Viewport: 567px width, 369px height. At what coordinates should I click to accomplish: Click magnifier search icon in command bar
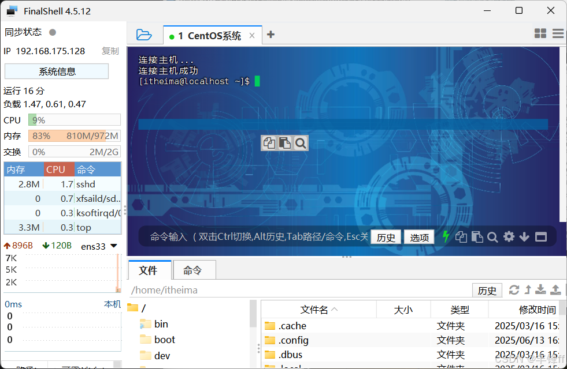pyautogui.click(x=492, y=237)
